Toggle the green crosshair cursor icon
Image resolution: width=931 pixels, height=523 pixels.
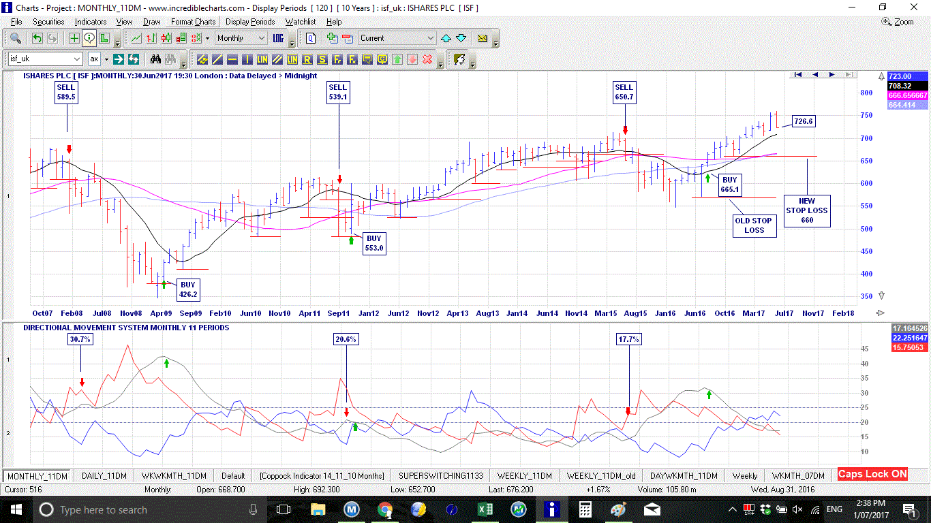74,38
